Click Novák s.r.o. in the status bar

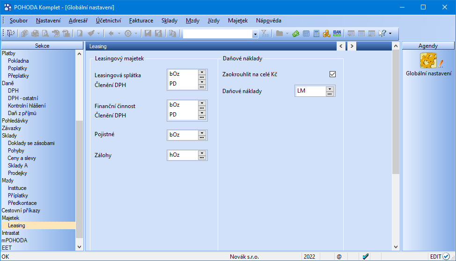coord(244,257)
